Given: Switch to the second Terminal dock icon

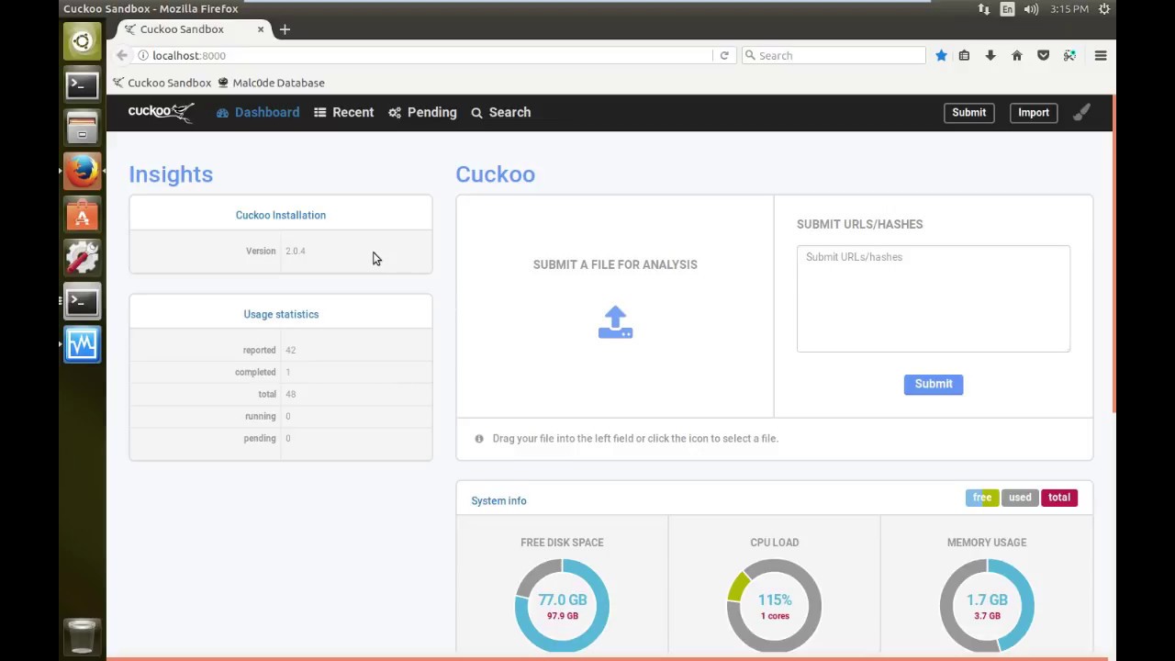Looking at the screenshot, I should [x=82, y=301].
